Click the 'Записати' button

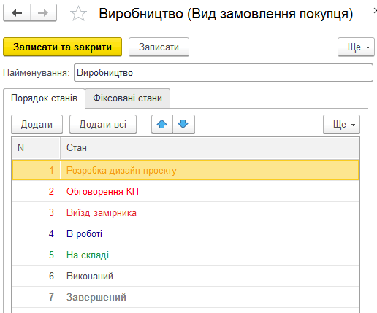[x=159, y=47]
